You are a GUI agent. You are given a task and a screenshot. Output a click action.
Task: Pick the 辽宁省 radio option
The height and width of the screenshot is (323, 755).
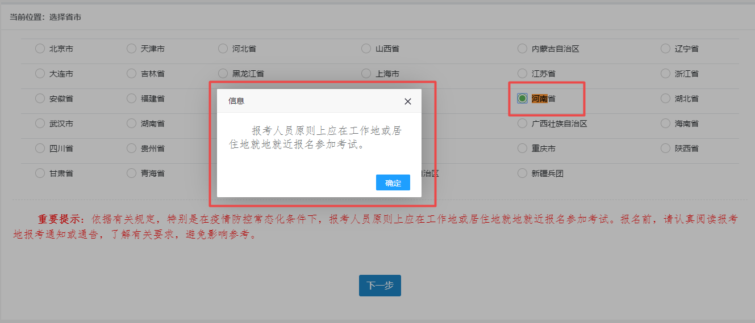pos(665,49)
